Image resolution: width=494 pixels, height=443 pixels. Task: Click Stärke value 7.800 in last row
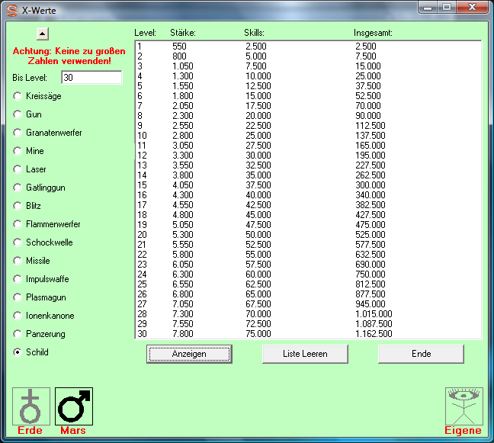coord(183,334)
